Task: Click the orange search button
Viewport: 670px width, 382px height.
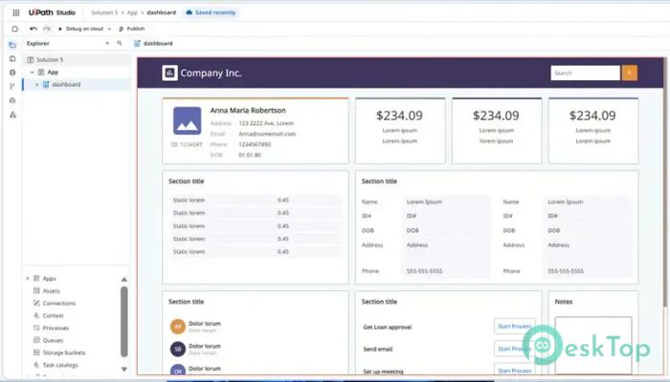Action: pos(630,73)
